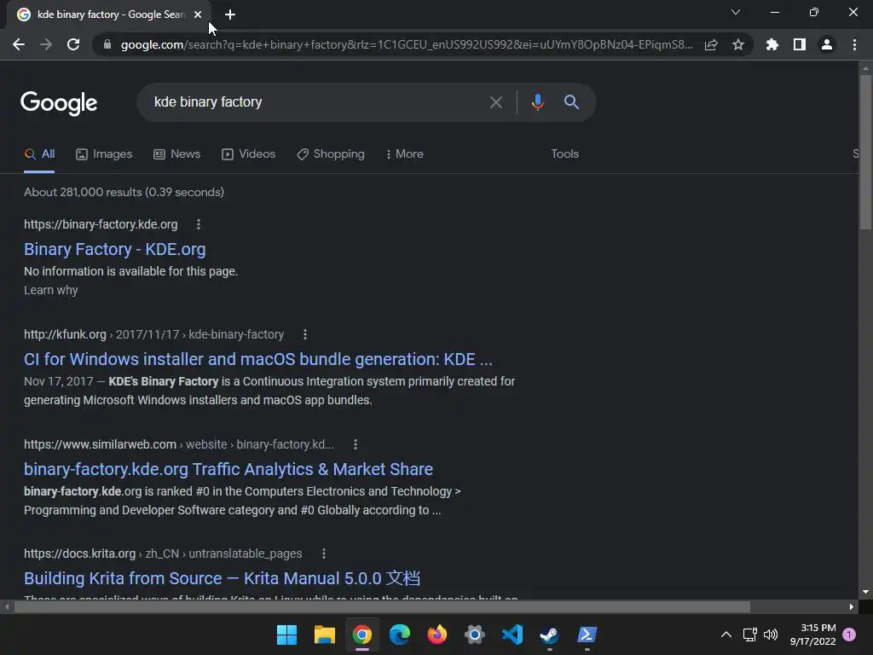Open notification badge in system tray
The height and width of the screenshot is (655, 873).
click(x=849, y=635)
